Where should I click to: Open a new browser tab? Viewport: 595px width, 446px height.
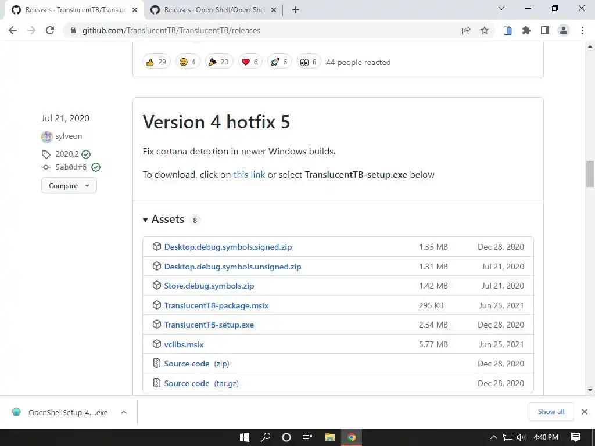[x=296, y=10]
